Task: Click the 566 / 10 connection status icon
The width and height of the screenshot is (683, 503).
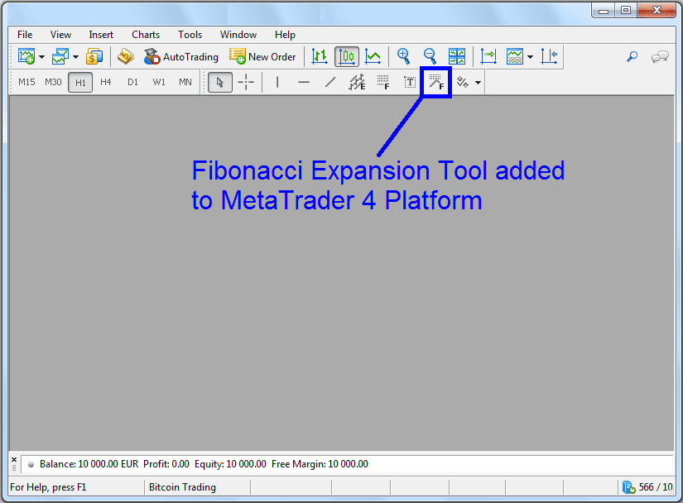Action: [x=628, y=487]
